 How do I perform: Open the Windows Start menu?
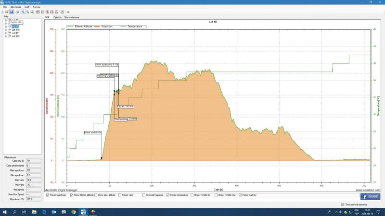[4, 211]
